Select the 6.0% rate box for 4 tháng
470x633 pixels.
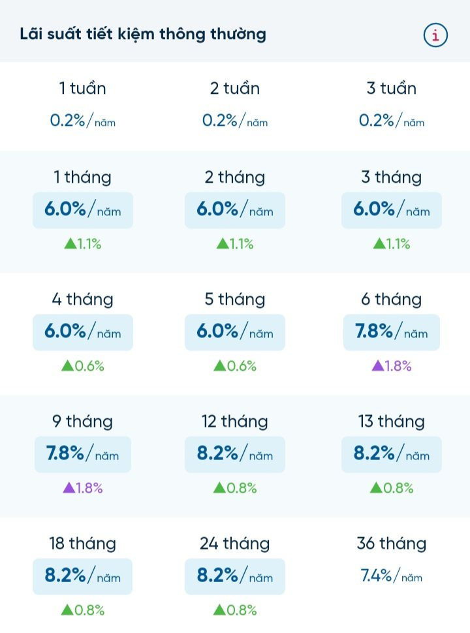coord(82,332)
